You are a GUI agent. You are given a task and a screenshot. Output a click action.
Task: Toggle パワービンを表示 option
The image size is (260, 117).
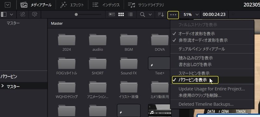pos(212,80)
